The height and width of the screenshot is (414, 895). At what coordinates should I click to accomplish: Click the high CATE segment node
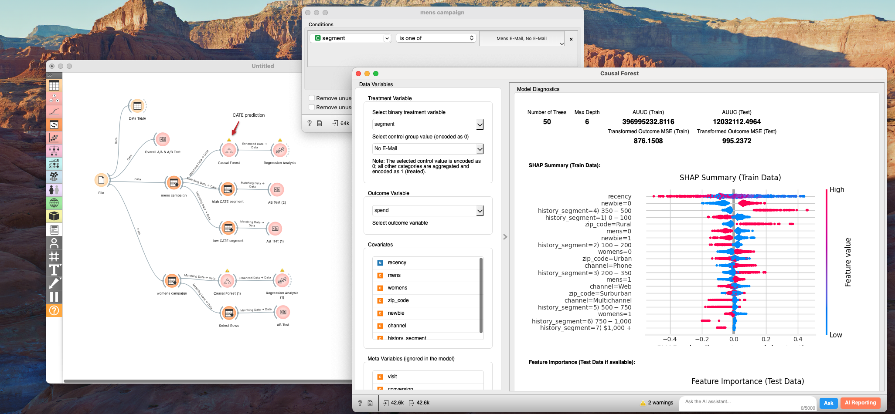228,189
